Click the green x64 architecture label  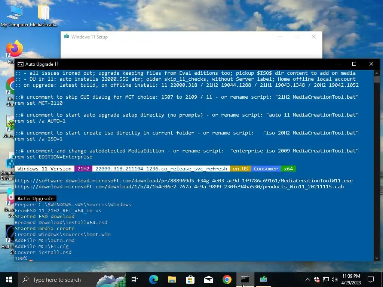point(288,169)
